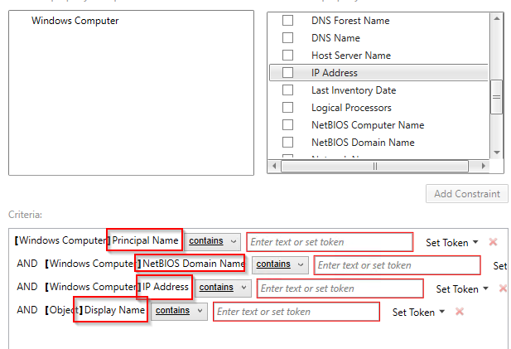The width and height of the screenshot is (511, 349).
Task: Open Set Token menu for IP Address row
Action: [462, 288]
